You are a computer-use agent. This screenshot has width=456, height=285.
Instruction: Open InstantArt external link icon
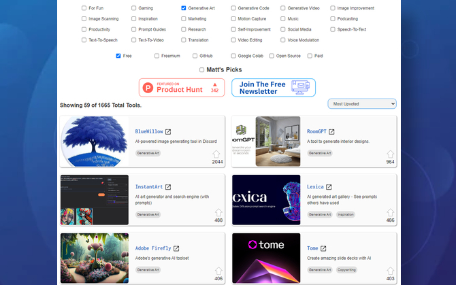(168, 187)
